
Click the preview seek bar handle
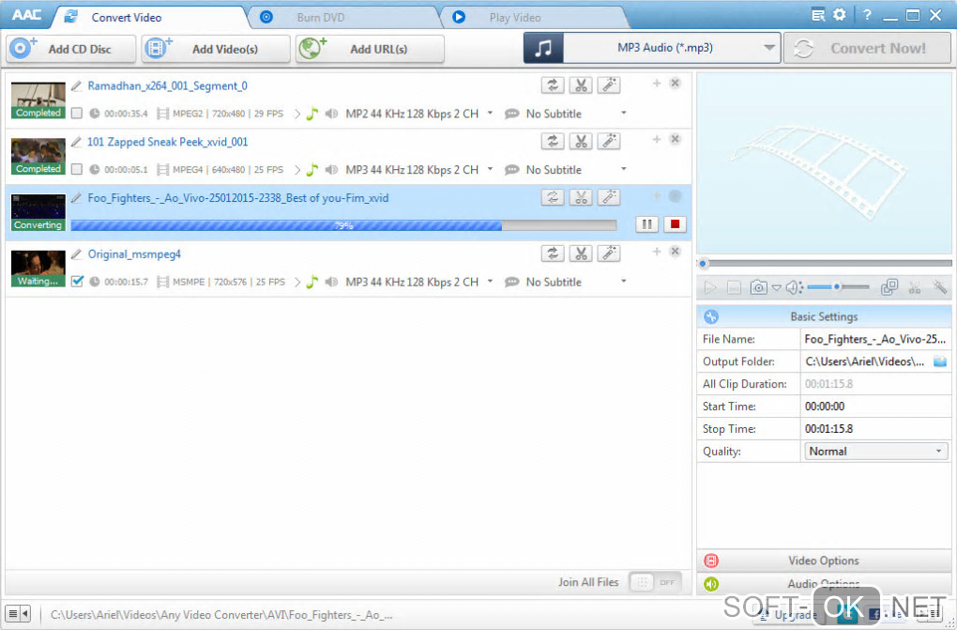coord(703,264)
